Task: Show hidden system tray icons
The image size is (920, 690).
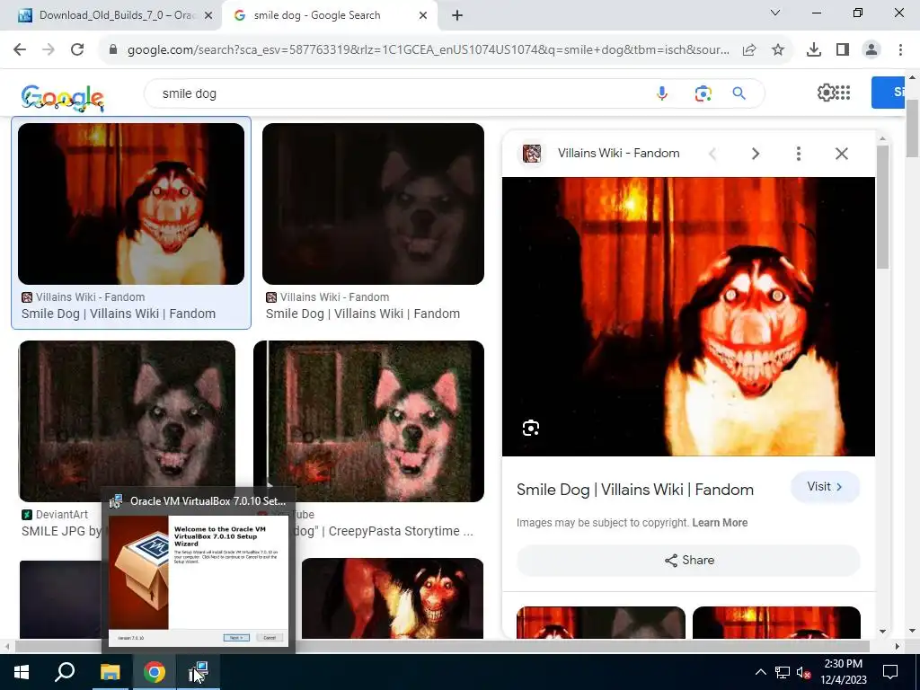Action: [x=760, y=672]
